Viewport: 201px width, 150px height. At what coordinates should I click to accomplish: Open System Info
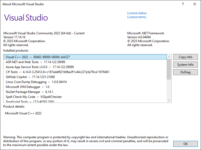pos(185,65)
